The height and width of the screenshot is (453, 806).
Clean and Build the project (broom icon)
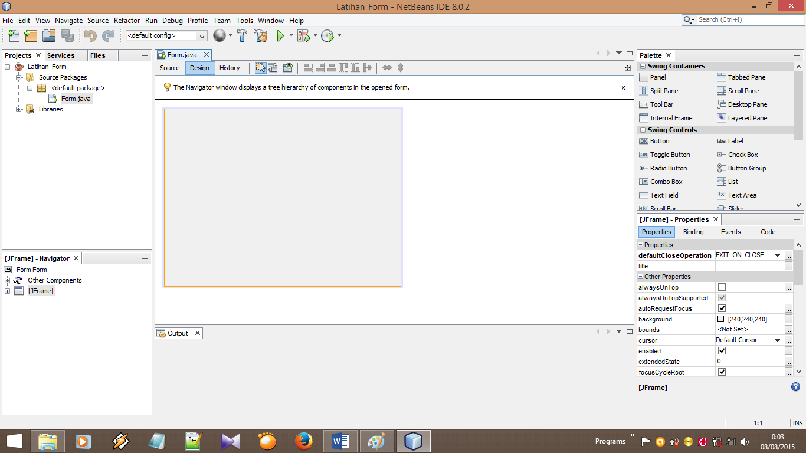click(x=261, y=36)
